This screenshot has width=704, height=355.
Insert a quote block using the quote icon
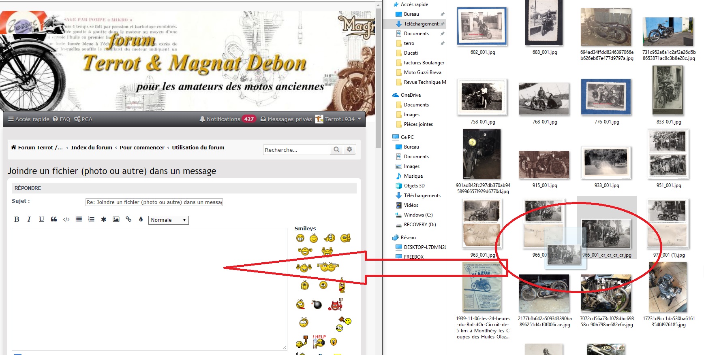tap(53, 219)
